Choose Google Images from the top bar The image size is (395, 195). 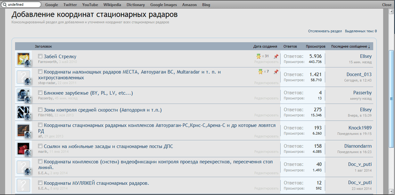(x=163, y=5)
